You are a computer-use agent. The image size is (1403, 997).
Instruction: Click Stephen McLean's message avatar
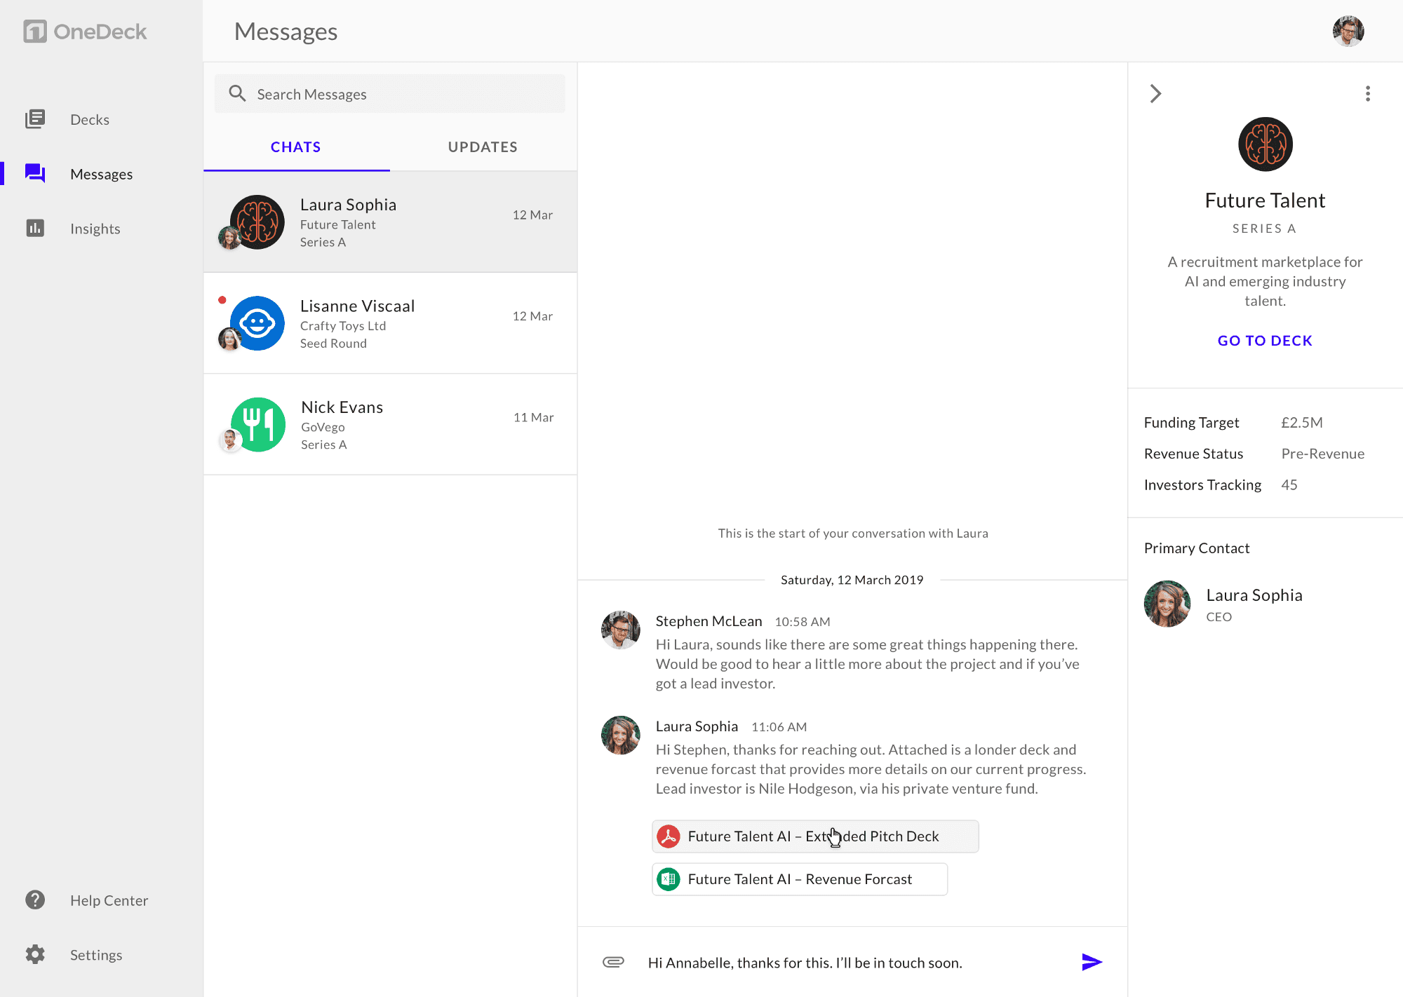pos(621,630)
